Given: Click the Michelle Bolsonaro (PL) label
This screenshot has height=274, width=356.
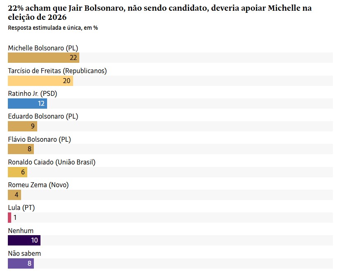Looking at the screenshot, I should [43, 48].
